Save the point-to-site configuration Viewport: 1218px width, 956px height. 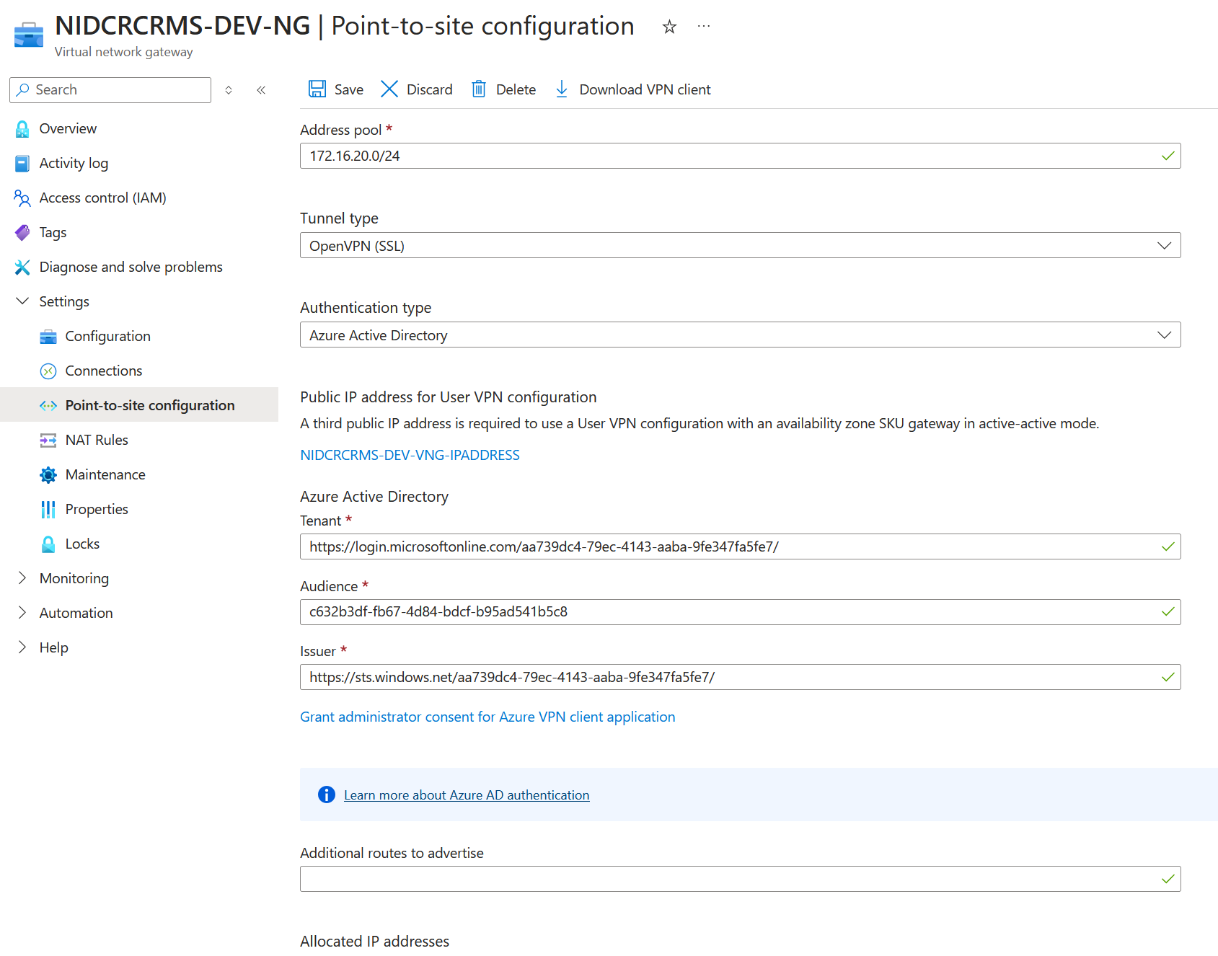[336, 89]
